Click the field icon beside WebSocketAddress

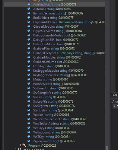[x=29, y=123]
